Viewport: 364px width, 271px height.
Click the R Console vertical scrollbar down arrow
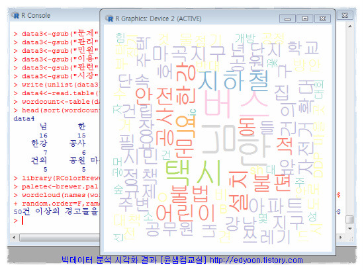350,229
